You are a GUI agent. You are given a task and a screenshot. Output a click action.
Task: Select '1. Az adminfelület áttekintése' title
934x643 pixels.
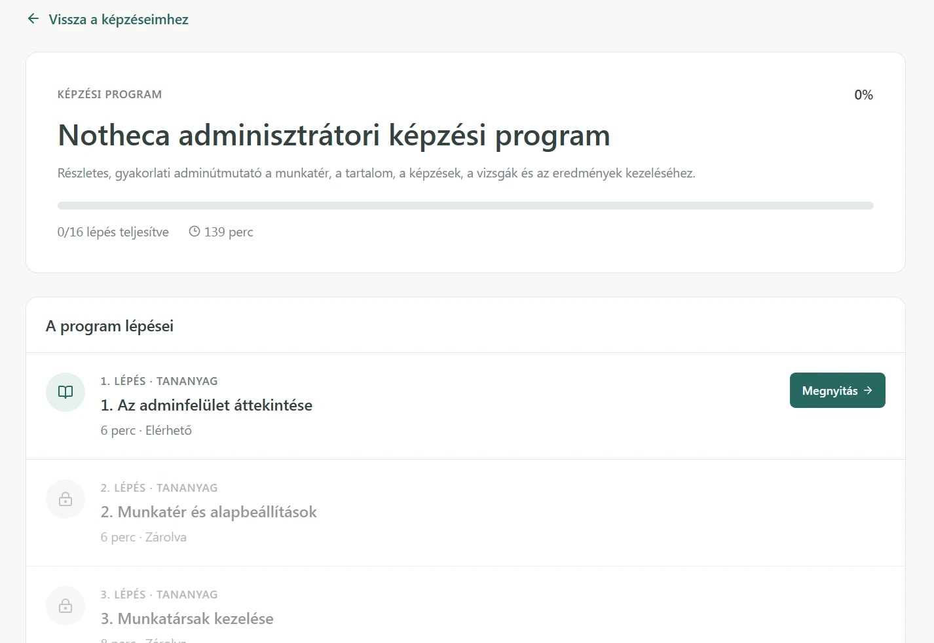click(206, 405)
